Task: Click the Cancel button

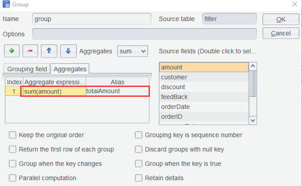Action: 281,33
